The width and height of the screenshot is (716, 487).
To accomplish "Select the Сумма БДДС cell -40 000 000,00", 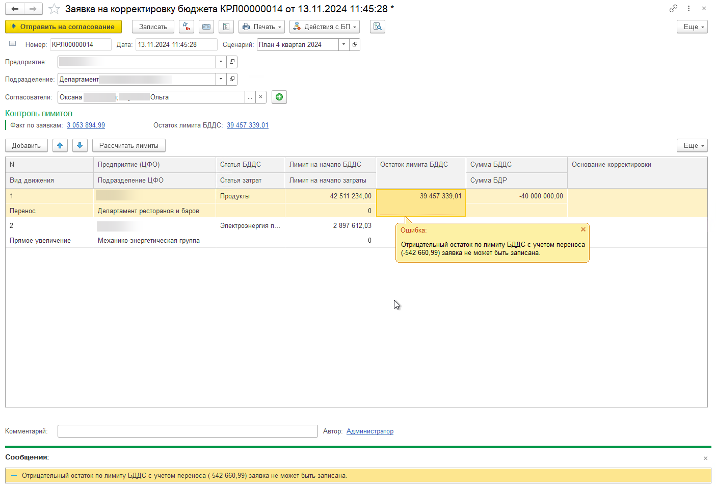I will coord(517,196).
